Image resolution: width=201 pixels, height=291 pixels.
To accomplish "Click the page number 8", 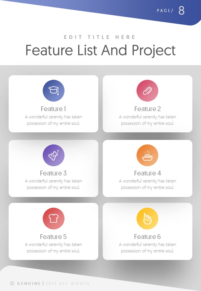I will point(181,11).
